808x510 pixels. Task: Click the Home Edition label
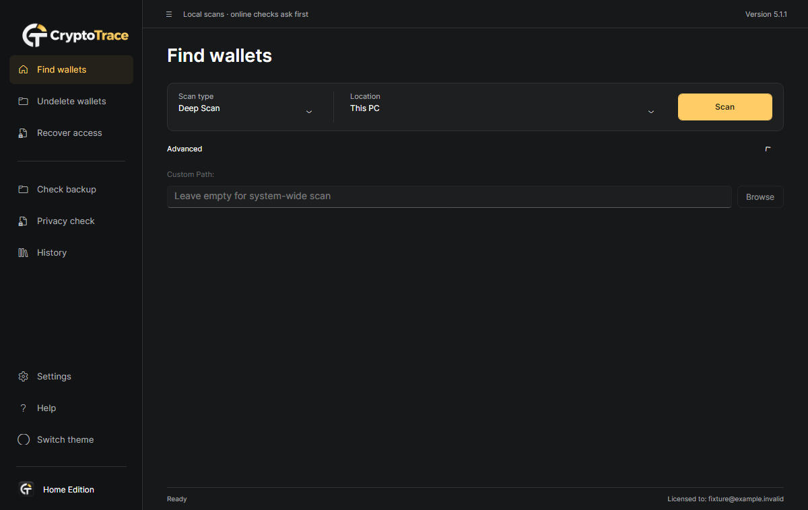[x=69, y=490]
